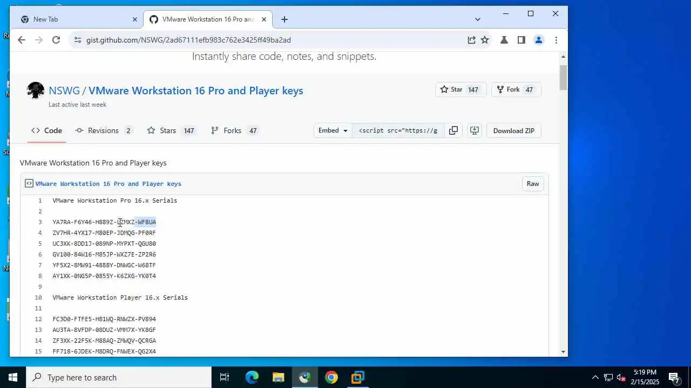View the 147 stargazers count
The height and width of the screenshot is (388, 691).
473,89
